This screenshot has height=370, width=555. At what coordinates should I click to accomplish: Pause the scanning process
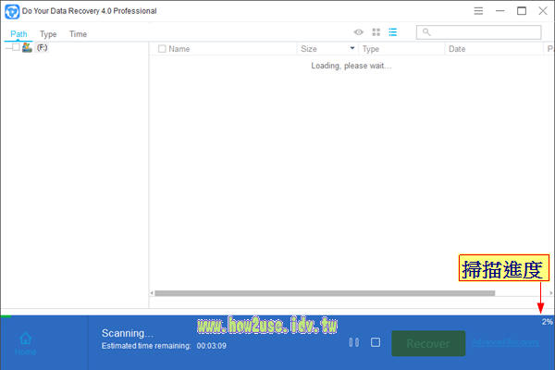coord(353,343)
